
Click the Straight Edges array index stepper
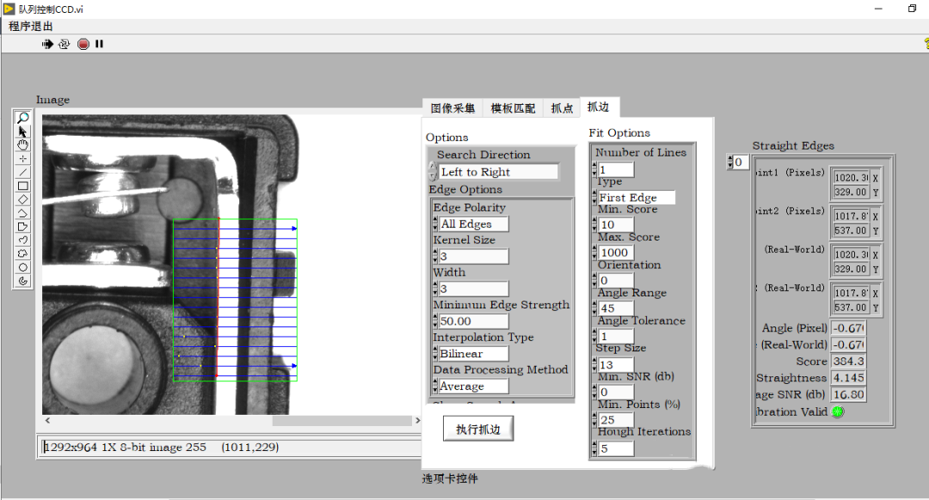[730, 162]
